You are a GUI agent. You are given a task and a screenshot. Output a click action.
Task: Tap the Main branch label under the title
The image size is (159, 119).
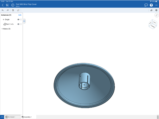click(17, 6)
